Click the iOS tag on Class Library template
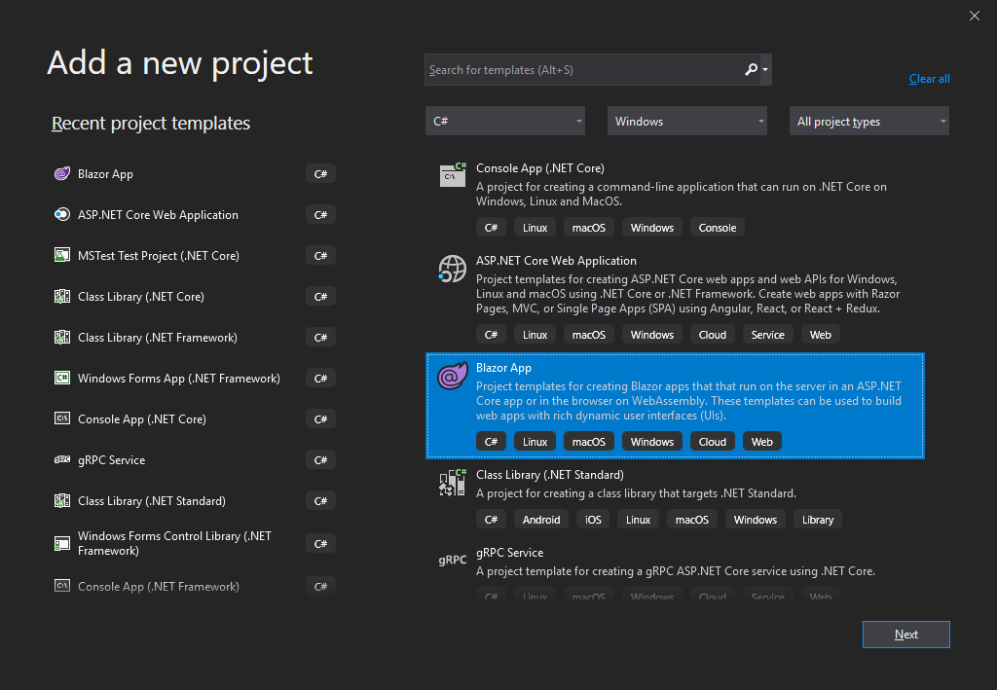 593,520
